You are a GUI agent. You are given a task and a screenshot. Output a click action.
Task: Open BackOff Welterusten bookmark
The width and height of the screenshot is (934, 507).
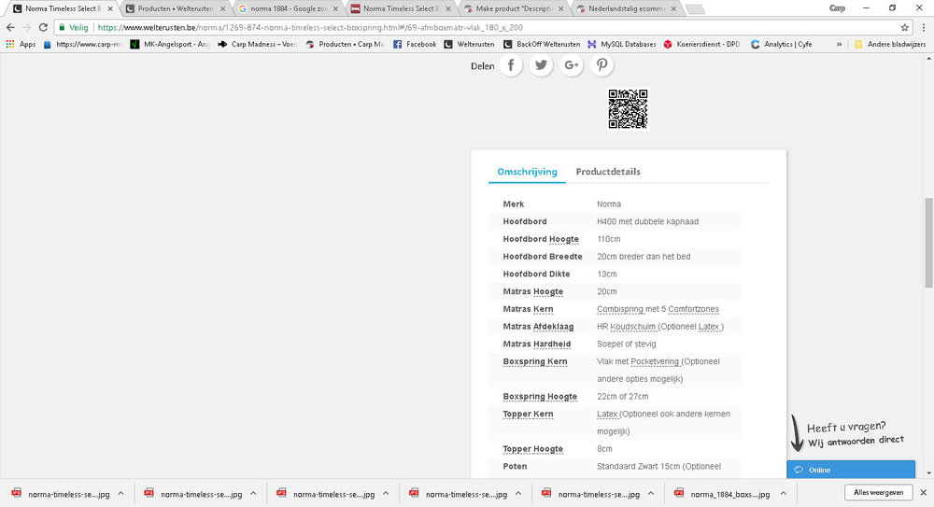click(542, 44)
